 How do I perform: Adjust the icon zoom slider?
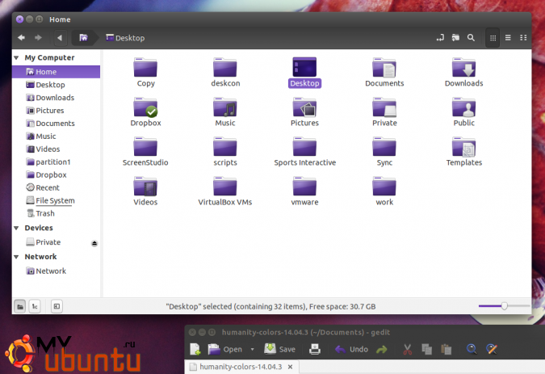[x=504, y=306]
